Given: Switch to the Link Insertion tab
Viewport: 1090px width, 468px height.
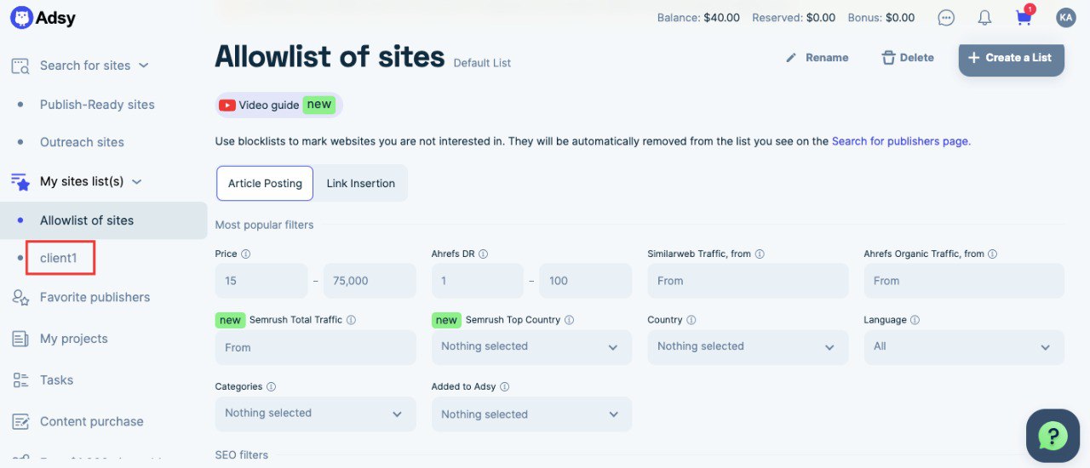Looking at the screenshot, I should tap(360, 183).
